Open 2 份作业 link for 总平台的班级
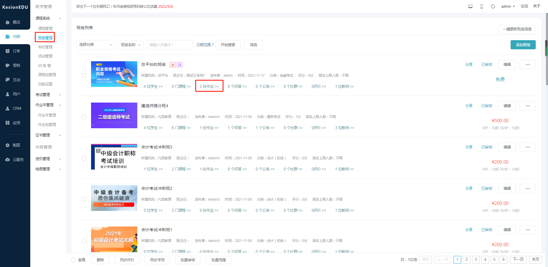The width and height of the screenshot is (548, 267). 209,86
